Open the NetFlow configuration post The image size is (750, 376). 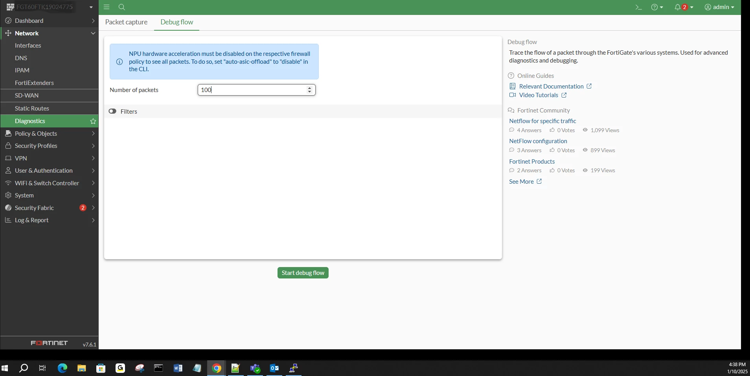(x=538, y=141)
